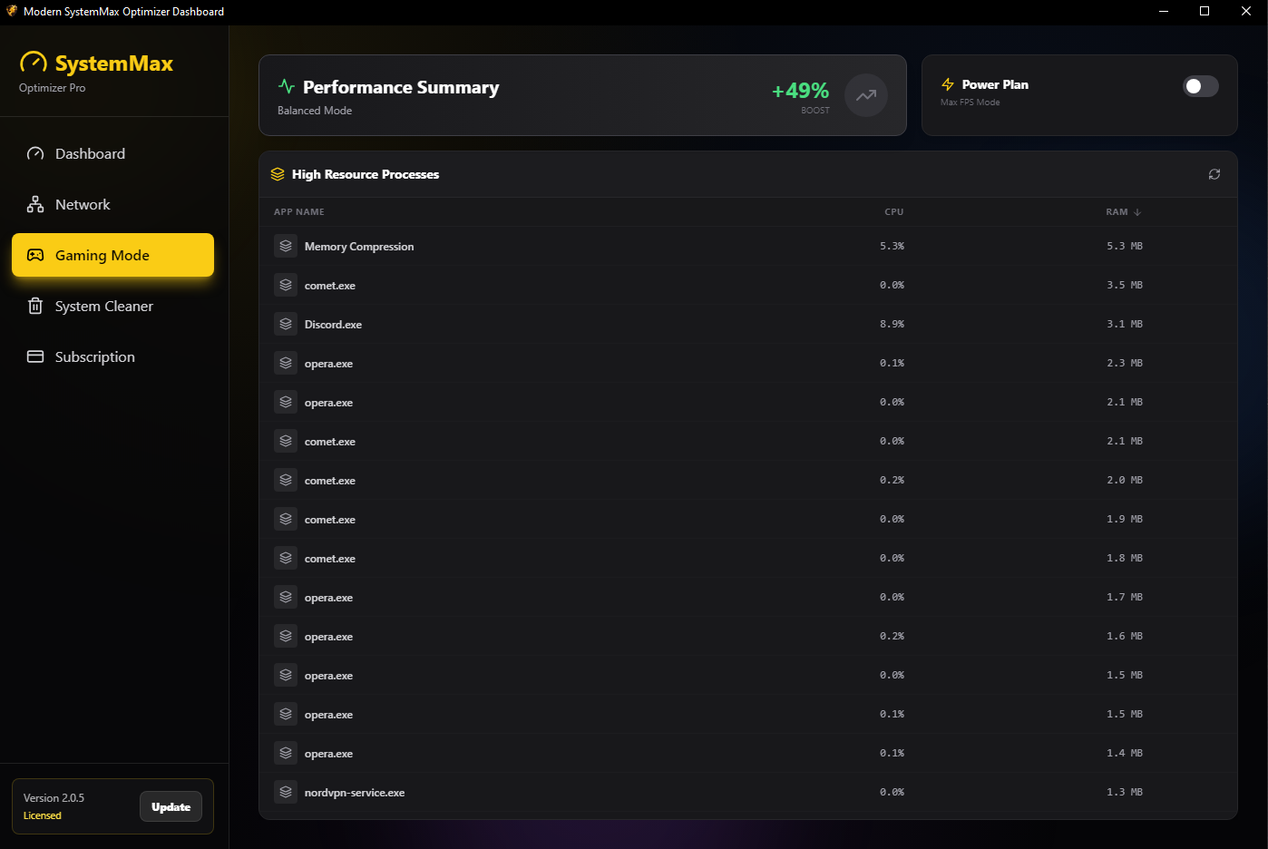Click the Memory Compression row icon
The width and height of the screenshot is (1268, 849).
click(286, 246)
